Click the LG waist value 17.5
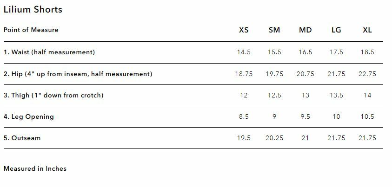The width and height of the screenshot is (392, 187). click(x=336, y=52)
